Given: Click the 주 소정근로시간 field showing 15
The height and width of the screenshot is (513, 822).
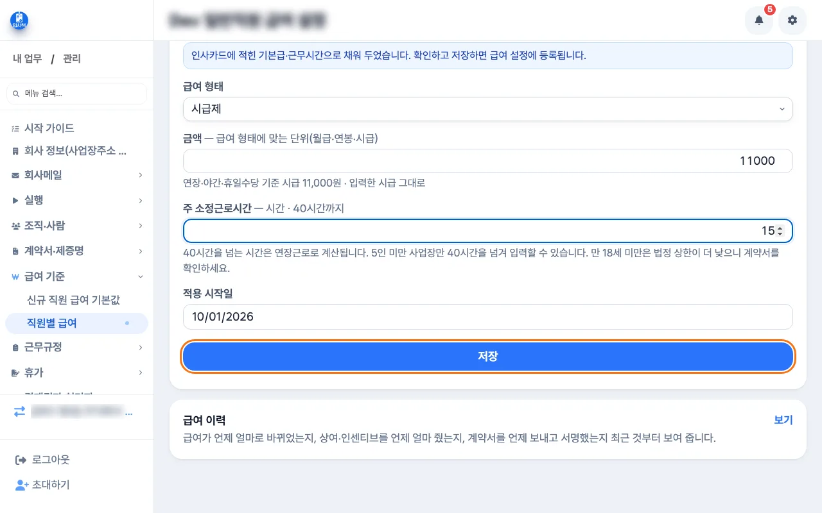Looking at the screenshot, I should pyautogui.click(x=488, y=231).
